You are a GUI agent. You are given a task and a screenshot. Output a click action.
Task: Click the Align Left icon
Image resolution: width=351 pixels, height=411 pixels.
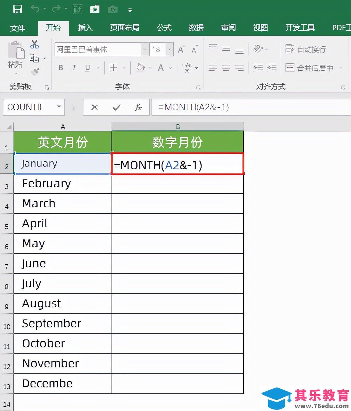click(212, 68)
